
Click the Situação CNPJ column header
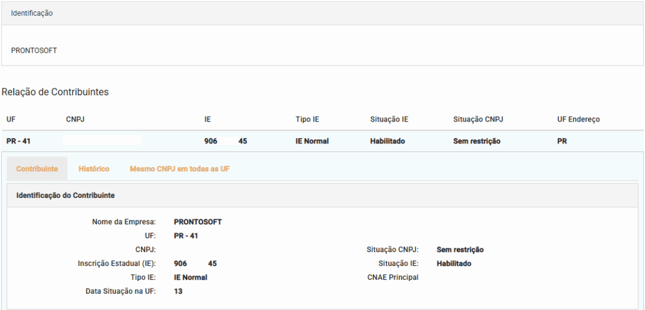coord(478,120)
